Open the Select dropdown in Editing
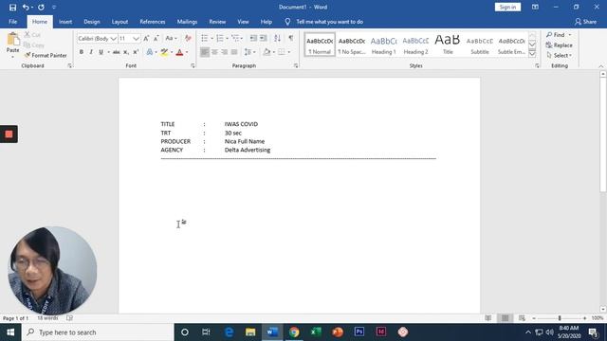The image size is (607, 341). pos(560,55)
